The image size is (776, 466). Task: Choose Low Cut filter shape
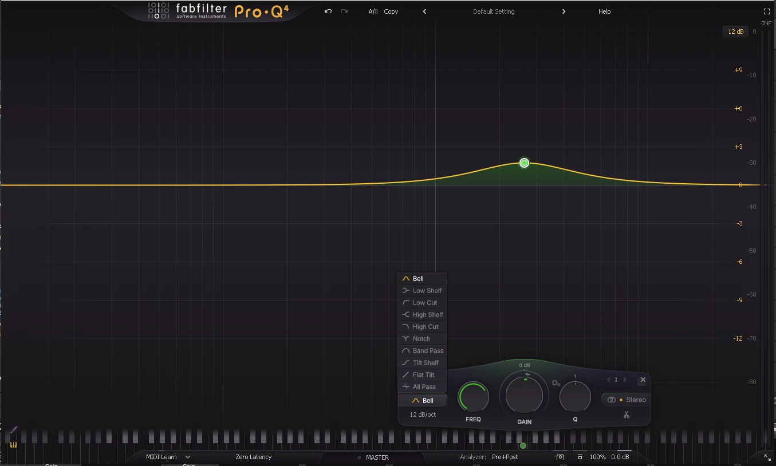(422, 303)
